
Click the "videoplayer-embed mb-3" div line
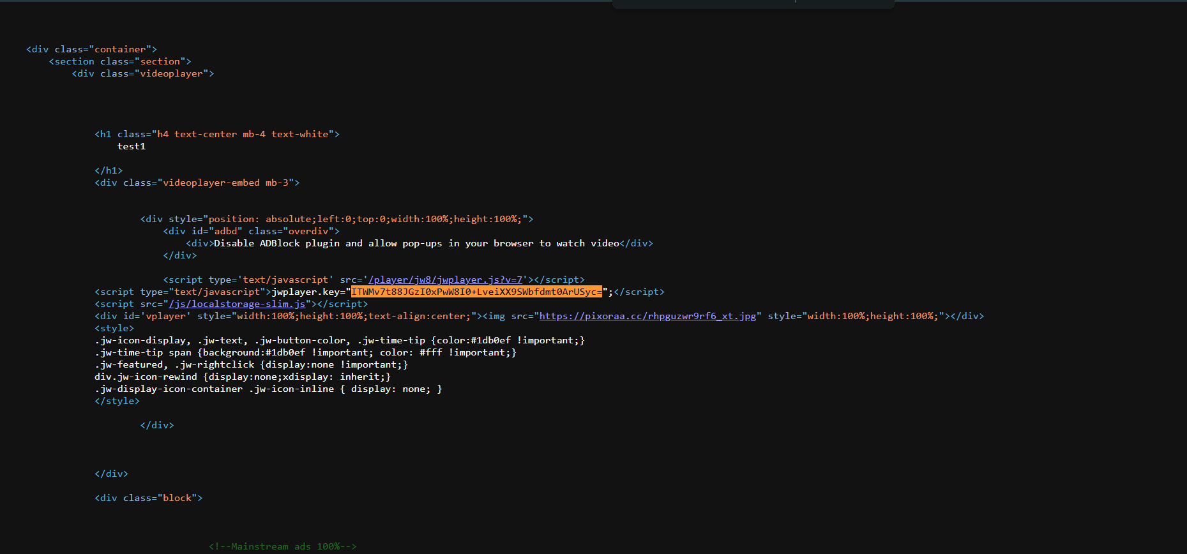click(197, 183)
